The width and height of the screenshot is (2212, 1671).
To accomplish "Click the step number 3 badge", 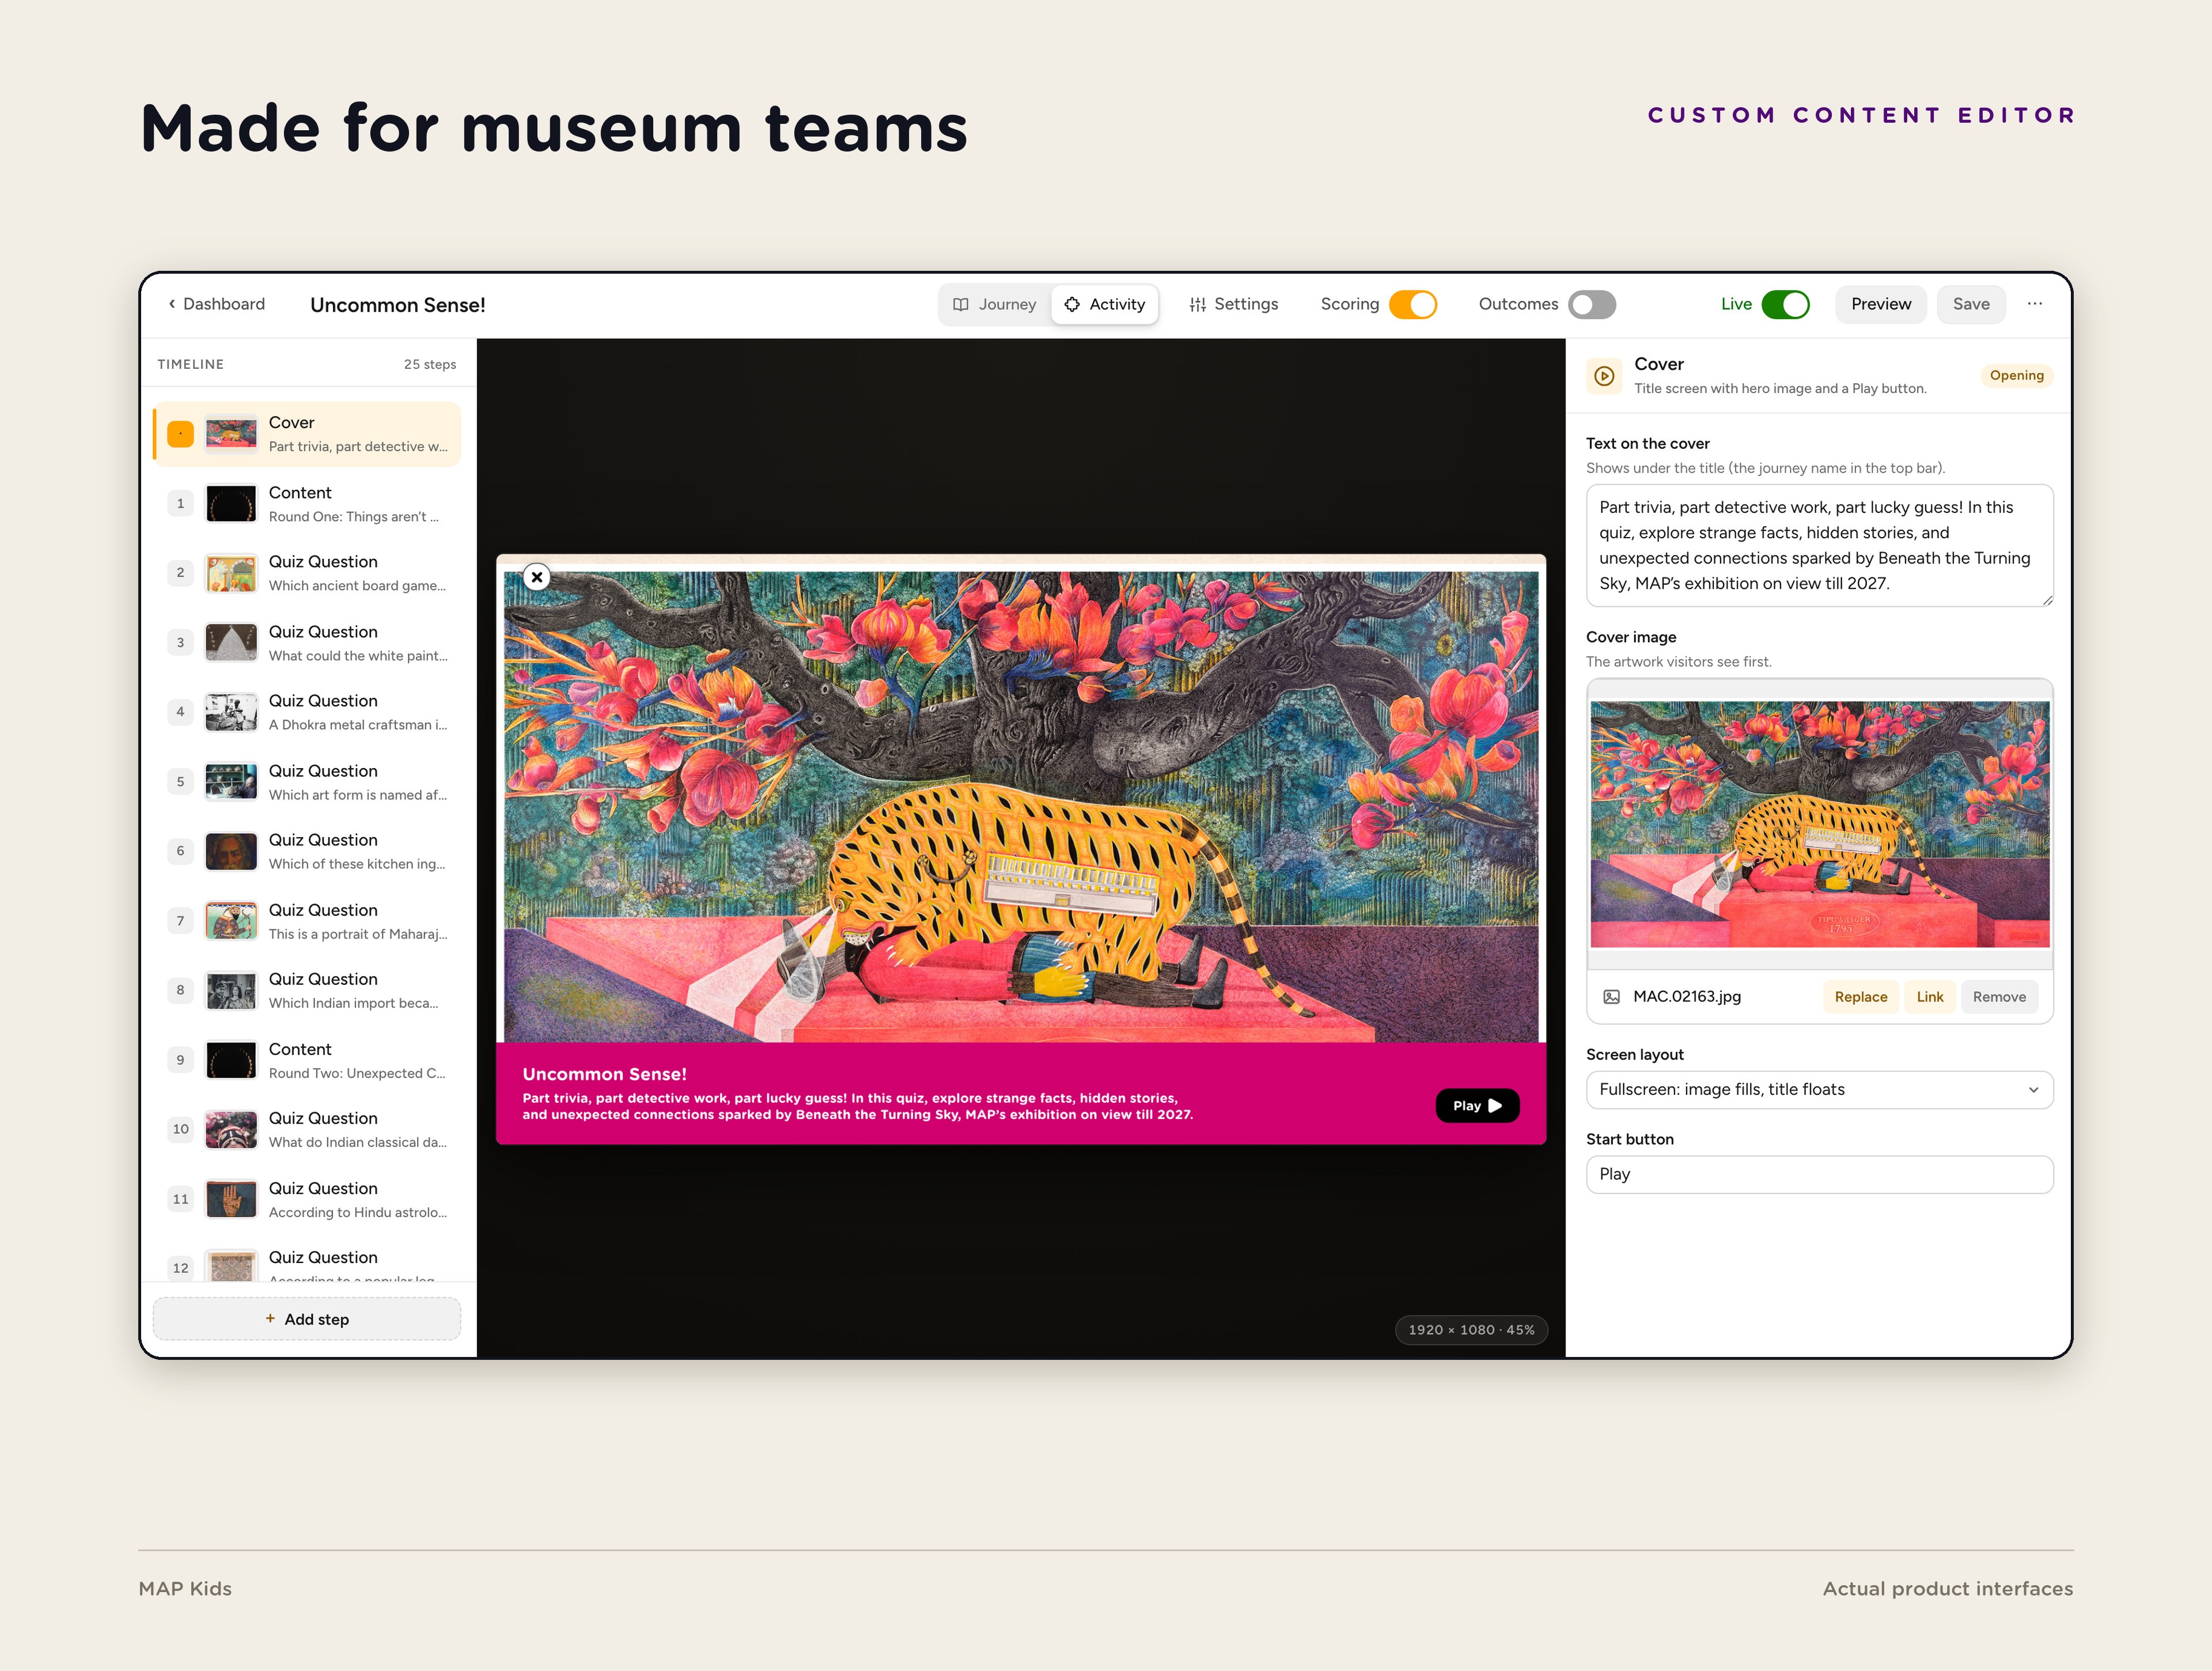I will point(181,643).
